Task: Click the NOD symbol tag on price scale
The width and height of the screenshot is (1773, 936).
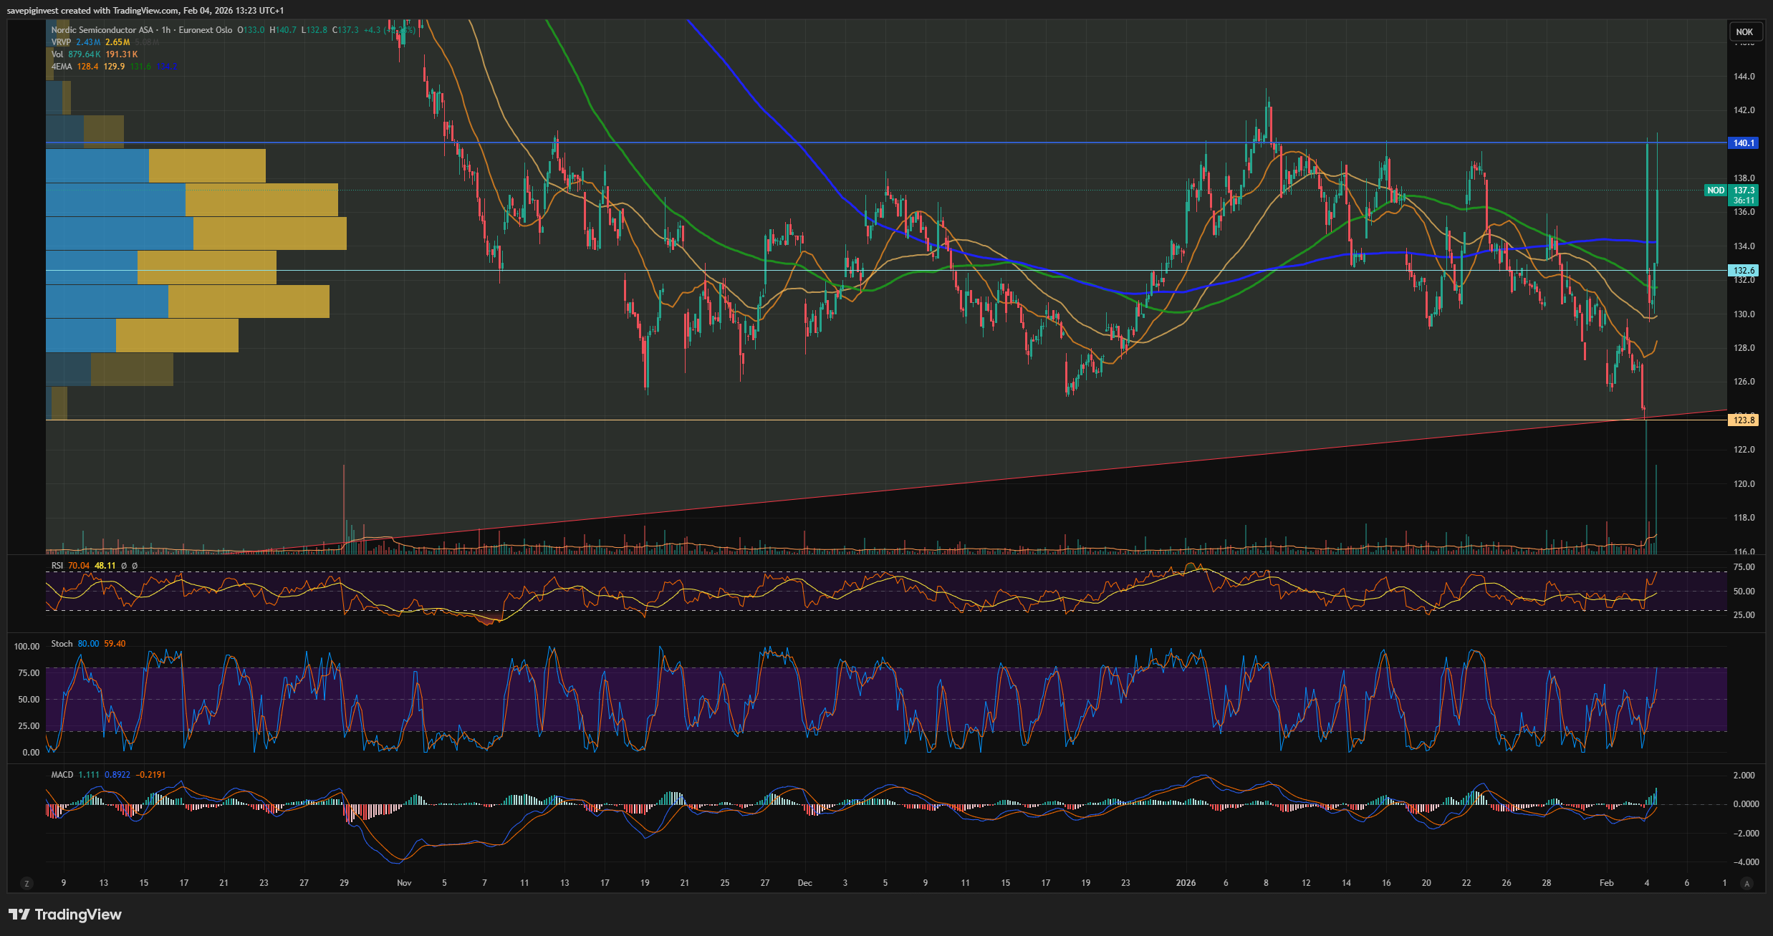Action: (1715, 190)
